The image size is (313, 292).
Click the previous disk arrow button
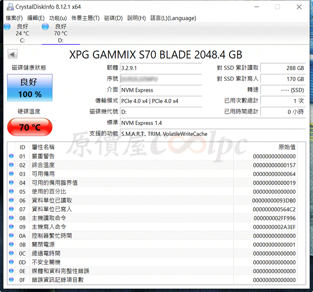click(x=13, y=54)
